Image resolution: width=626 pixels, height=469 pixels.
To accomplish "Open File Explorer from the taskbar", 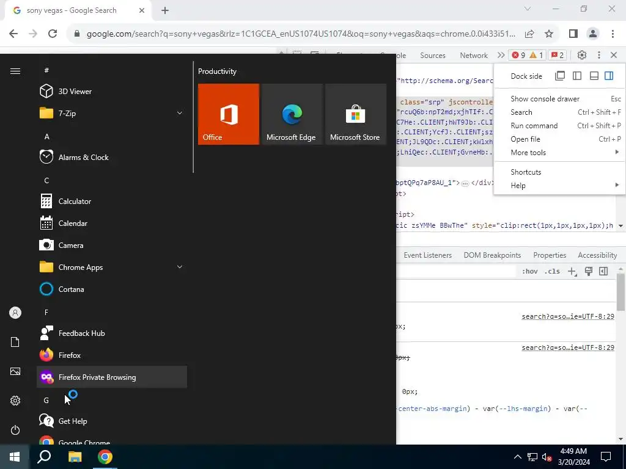I will click(x=75, y=457).
